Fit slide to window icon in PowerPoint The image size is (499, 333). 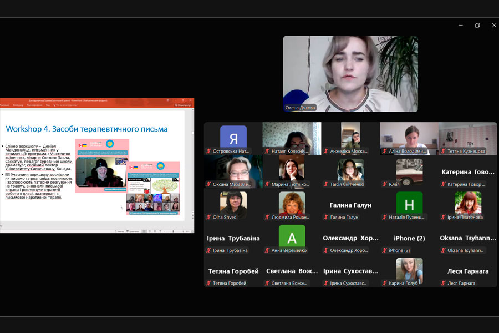[x=192, y=231]
